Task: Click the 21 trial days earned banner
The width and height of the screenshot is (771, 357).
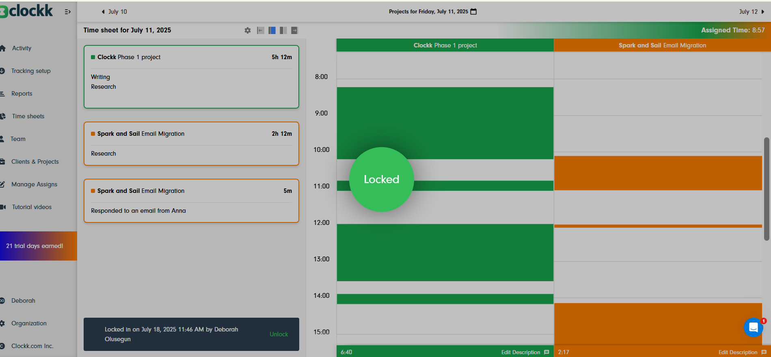Action: 38,246
